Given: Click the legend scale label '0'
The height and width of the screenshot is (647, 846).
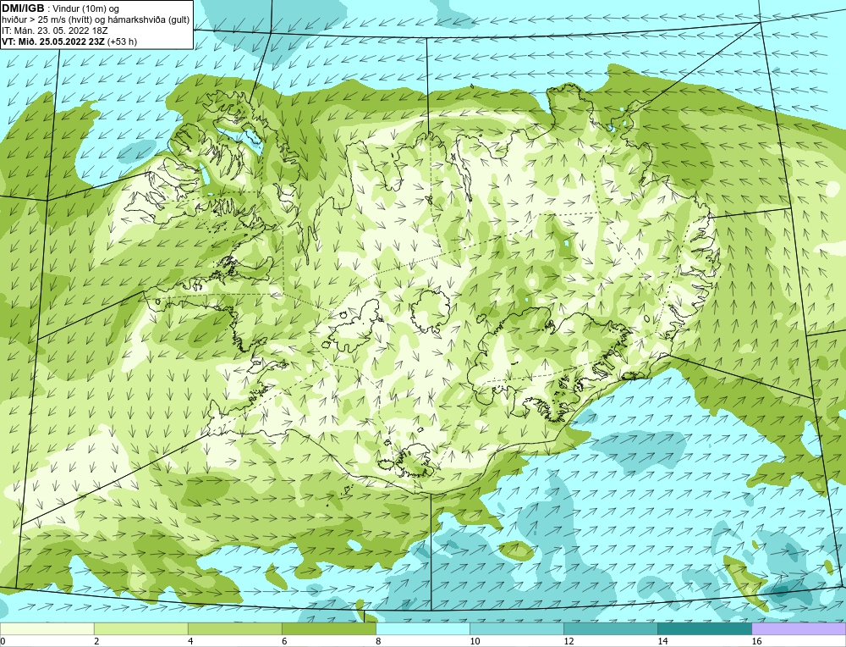Looking at the screenshot, I should coord(3,641).
